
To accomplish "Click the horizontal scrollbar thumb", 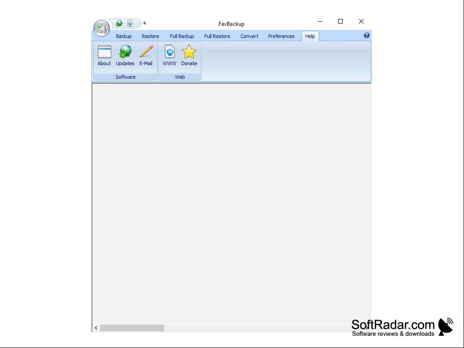I will (132, 328).
